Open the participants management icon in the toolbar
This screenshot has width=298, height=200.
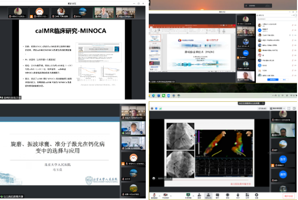208,195
